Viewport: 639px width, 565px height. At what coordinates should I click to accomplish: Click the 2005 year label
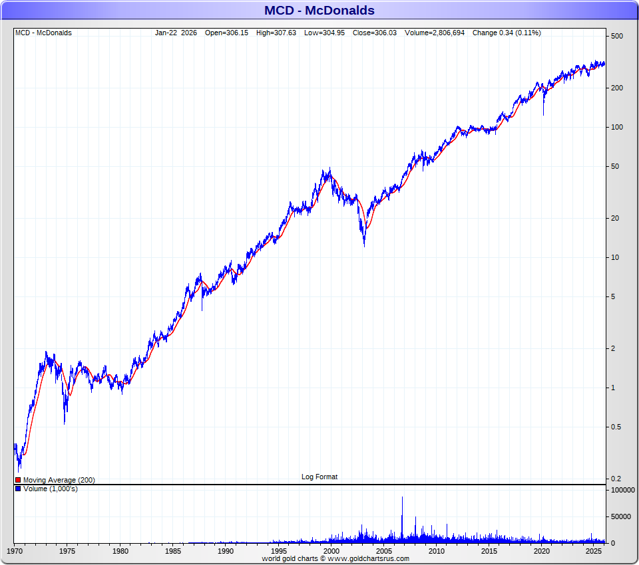click(384, 551)
